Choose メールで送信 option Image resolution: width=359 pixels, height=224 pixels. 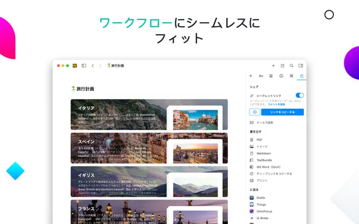(265, 123)
